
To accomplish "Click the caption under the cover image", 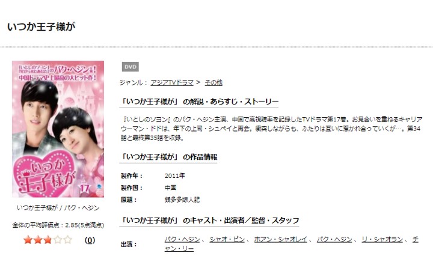I will [58, 208].
